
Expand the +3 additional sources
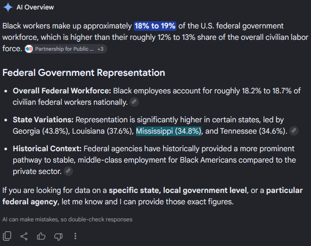point(101,49)
